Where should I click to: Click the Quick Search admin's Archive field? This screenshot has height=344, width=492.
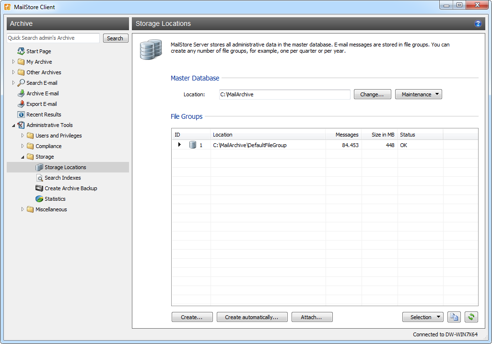(53, 38)
